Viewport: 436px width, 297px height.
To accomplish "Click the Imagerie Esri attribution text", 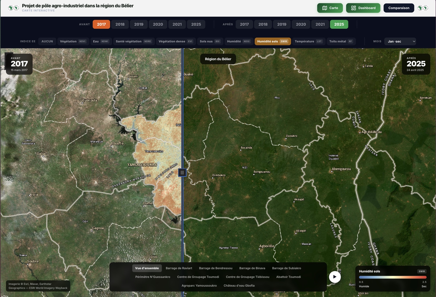I will click(38, 286).
